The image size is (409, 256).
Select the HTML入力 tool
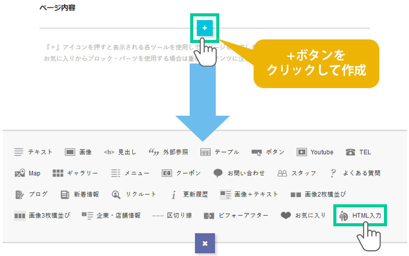(x=360, y=216)
